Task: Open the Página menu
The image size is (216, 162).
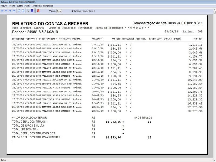Action: pos(12,6)
